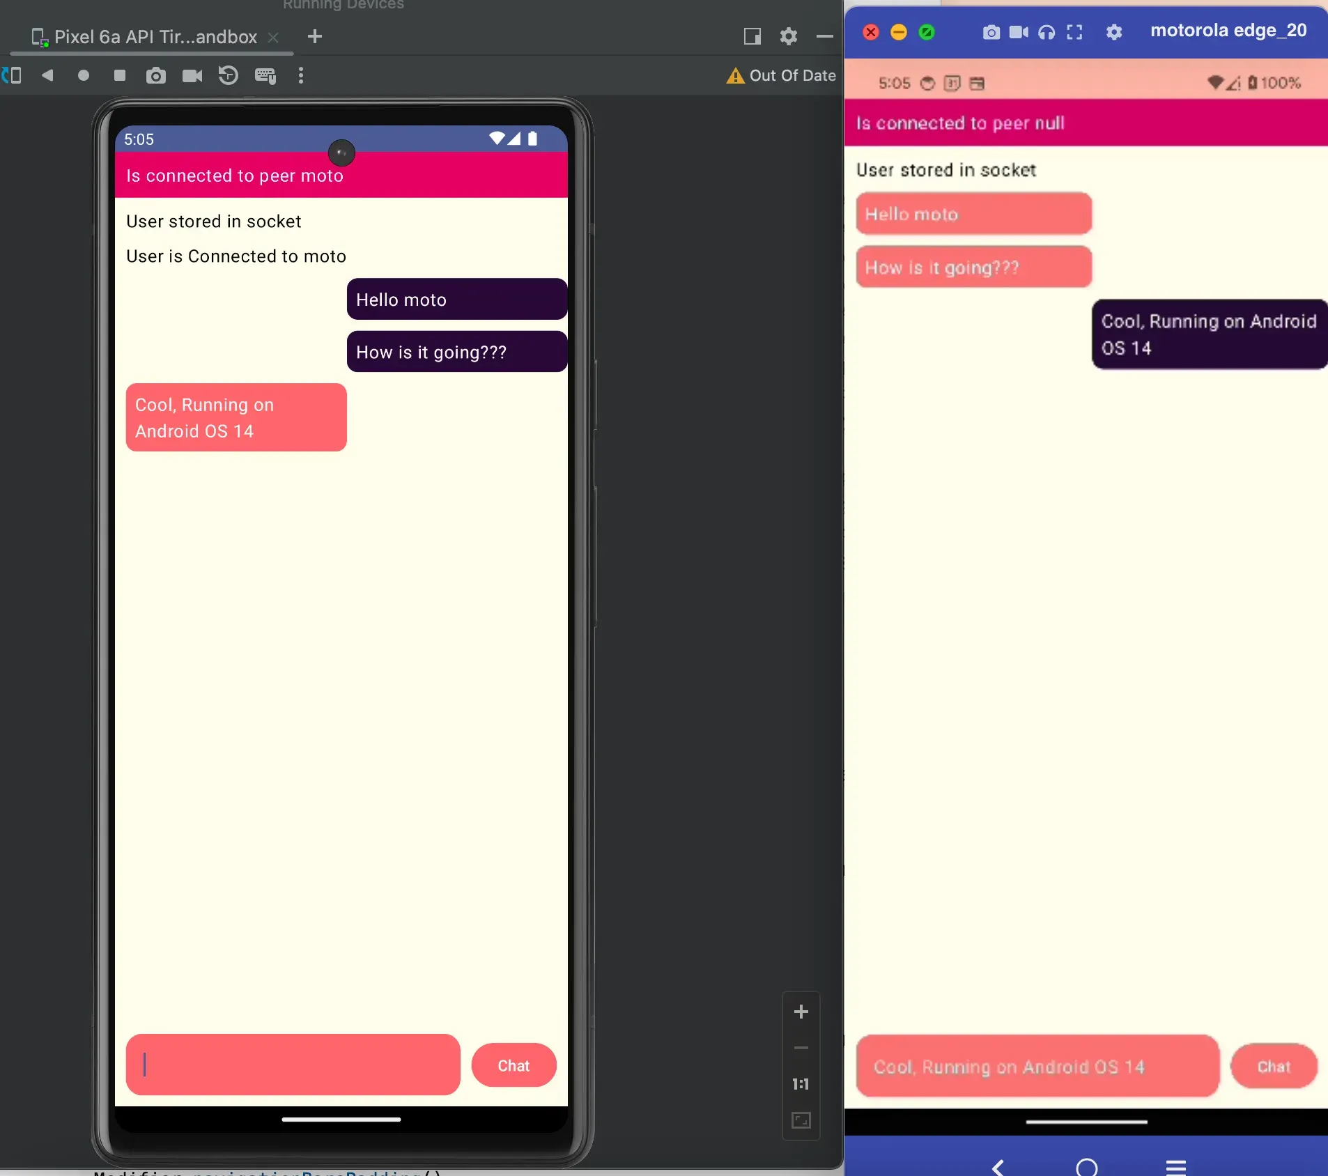Toggle fullscreen in motorola mirror window
The image size is (1328, 1176).
click(1075, 32)
